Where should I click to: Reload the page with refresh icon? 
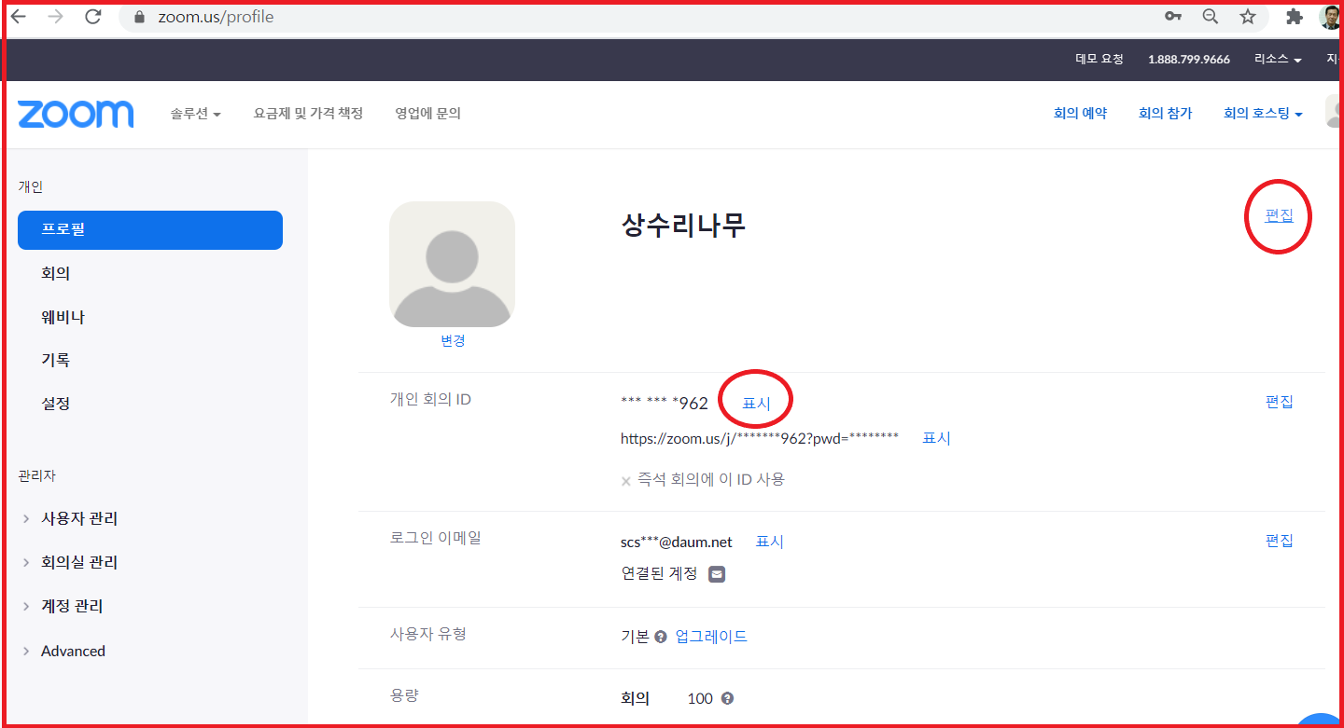[x=92, y=17]
